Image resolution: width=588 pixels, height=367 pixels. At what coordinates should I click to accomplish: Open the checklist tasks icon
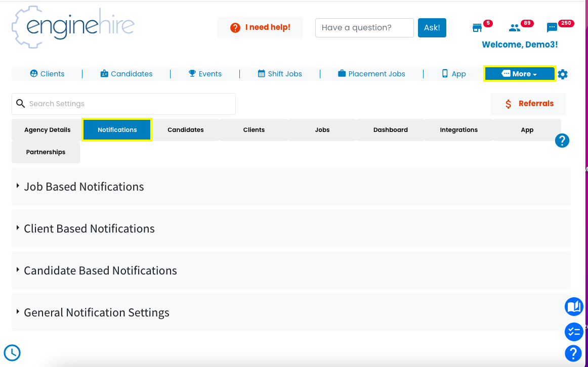tap(574, 332)
